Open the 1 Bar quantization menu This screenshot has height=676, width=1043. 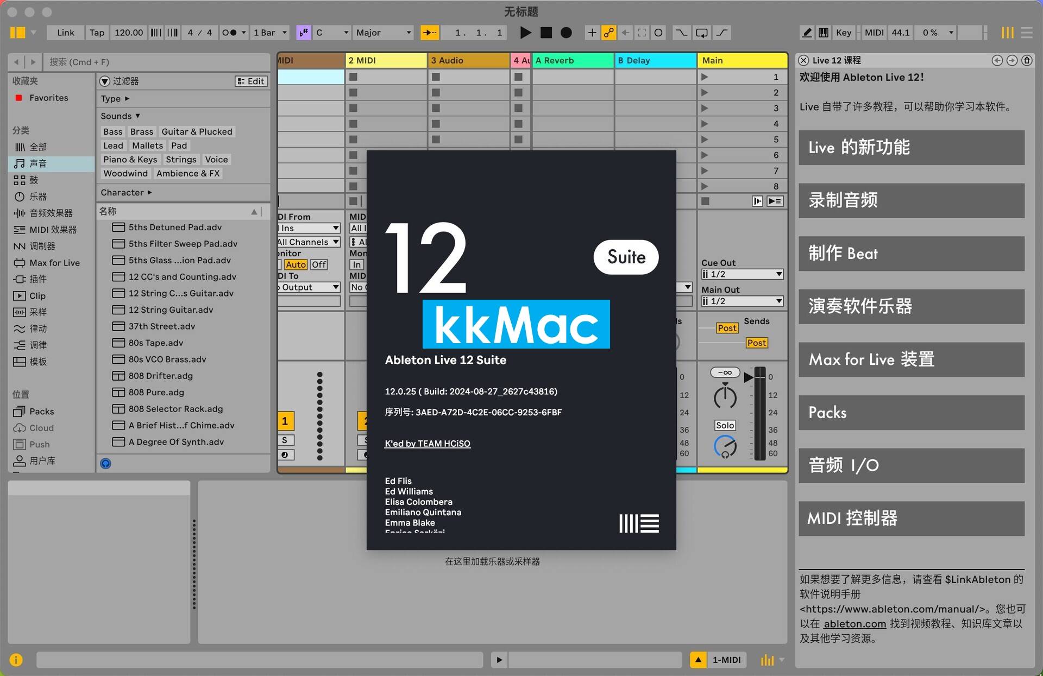[x=270, y=33]
